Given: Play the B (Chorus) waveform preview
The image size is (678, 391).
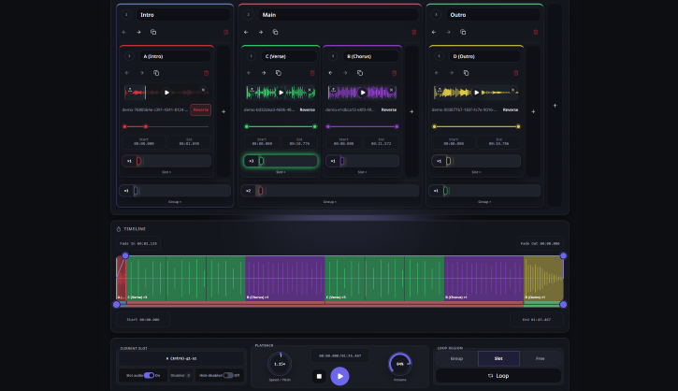Looking at the screenshot, I should (362, 93).
